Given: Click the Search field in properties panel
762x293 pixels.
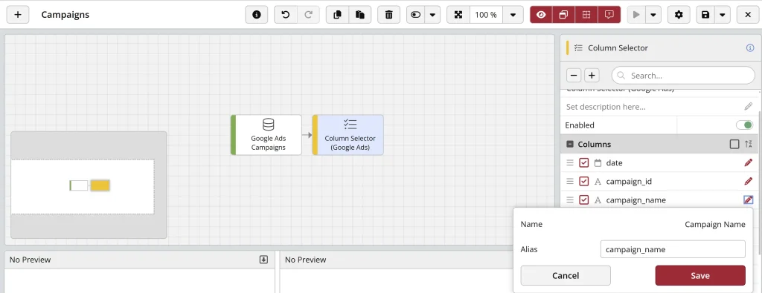Looking at the screenshot, I should [x=683, y=76].
